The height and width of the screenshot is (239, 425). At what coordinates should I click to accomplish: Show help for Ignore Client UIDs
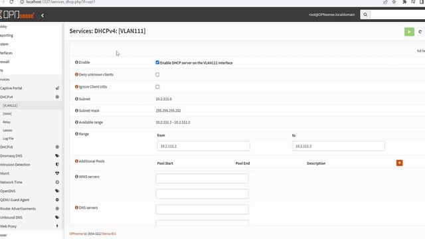(x=76, y=87)
